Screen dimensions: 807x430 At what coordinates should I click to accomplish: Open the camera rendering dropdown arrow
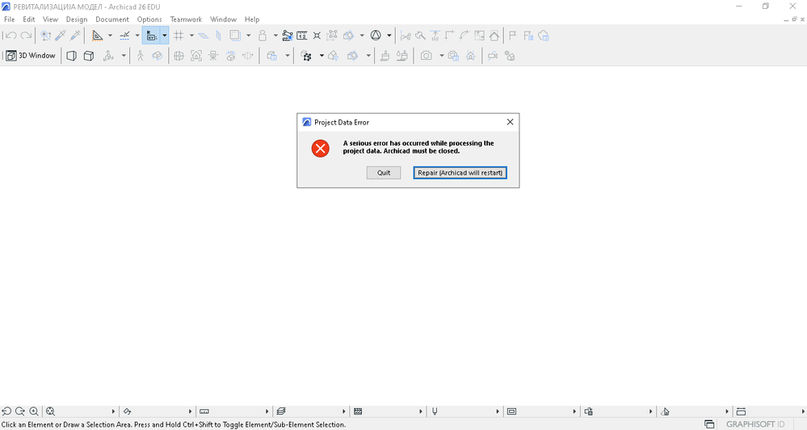click(x=441, y=56)
